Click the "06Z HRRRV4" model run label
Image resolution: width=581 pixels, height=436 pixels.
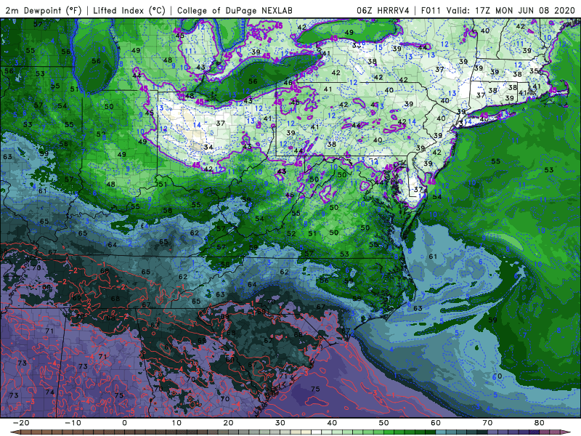(383, 10)
